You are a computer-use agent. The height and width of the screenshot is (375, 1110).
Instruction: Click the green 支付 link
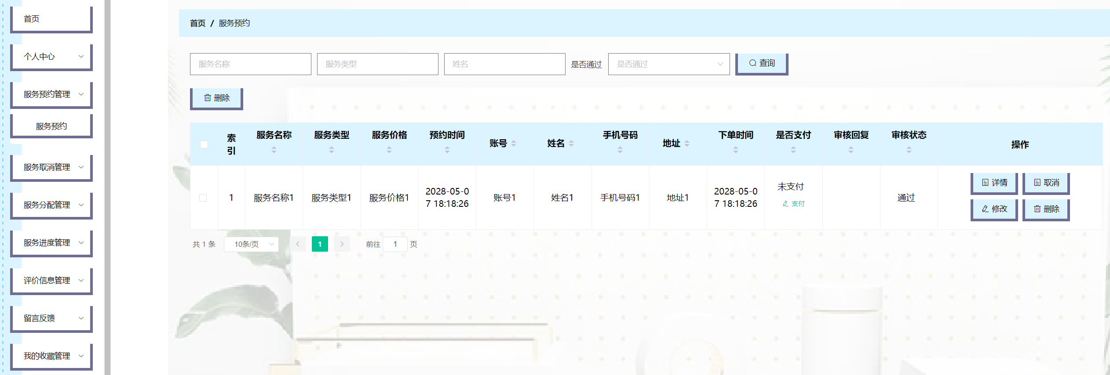coord(793,204)
